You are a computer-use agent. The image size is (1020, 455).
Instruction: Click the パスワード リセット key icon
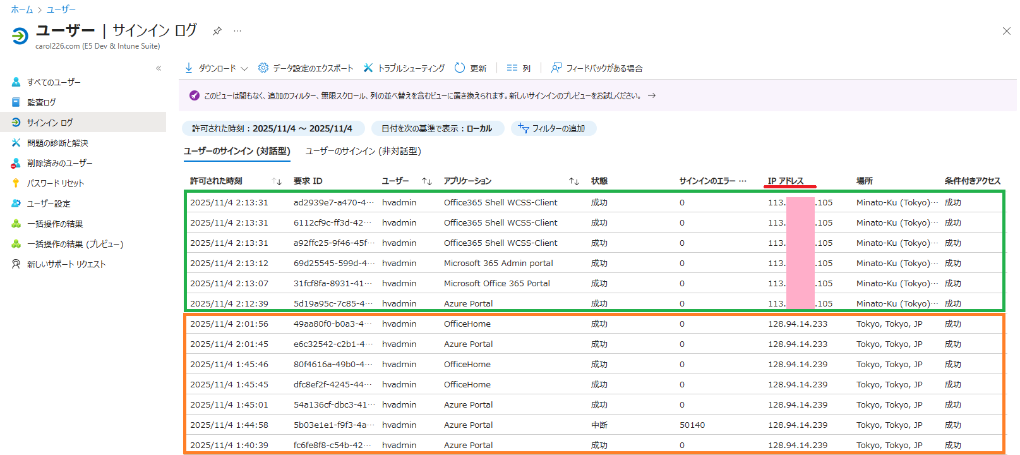click(x=16, y=183)
